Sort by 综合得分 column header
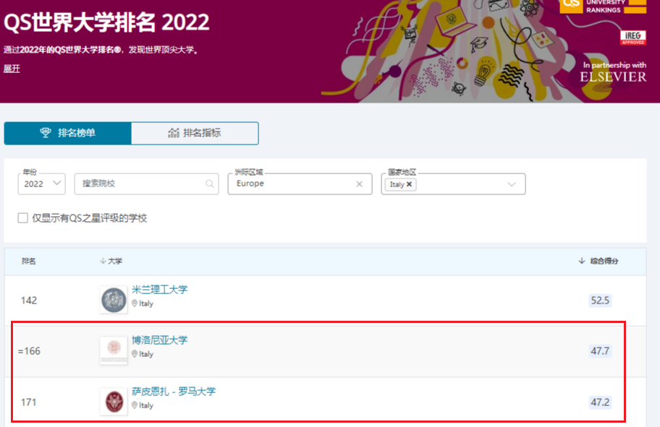 click(x=598, y=261)
